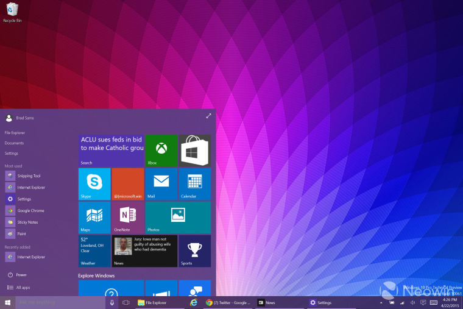Show hidden system tray icons
This screenshot has height=309, width=463.
(x=381, y=302)
